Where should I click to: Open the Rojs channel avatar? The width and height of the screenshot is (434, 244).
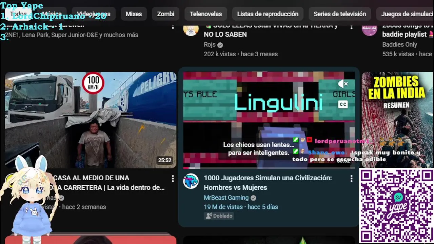(x=191, y=29)
